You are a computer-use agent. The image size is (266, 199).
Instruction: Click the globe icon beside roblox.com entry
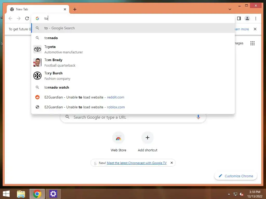(37, 107)
